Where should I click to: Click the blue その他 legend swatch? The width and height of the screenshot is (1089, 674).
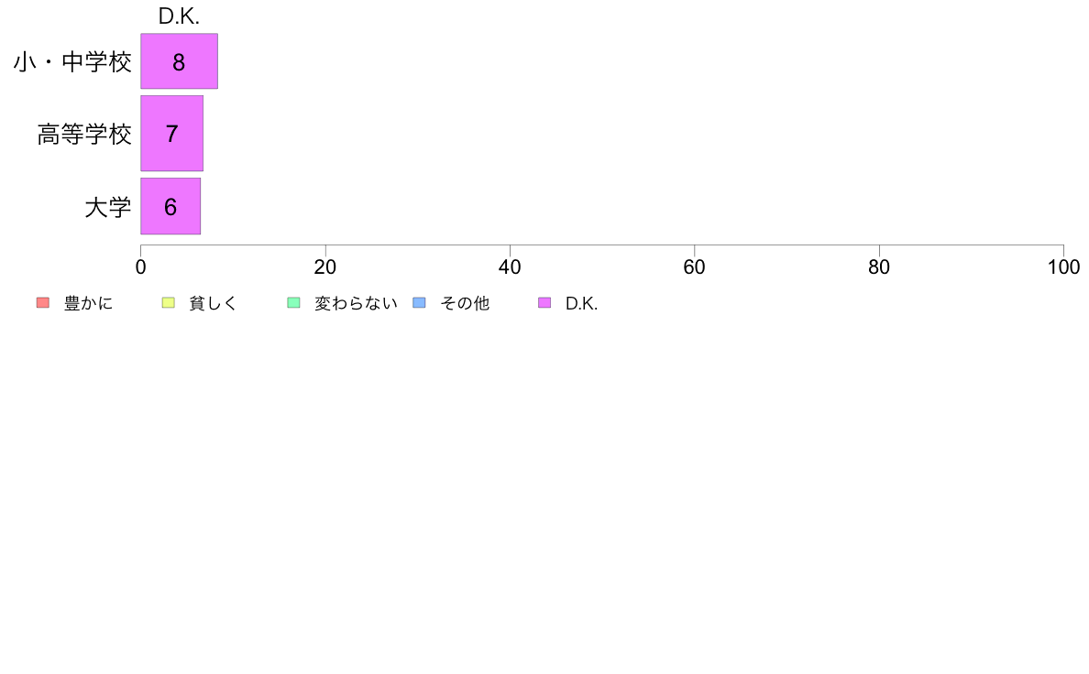pos(420,302)
